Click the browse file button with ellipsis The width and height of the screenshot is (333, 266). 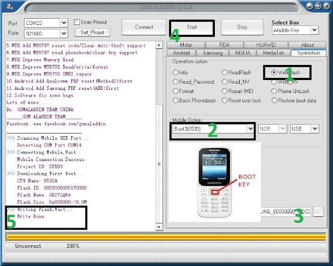point(318,211)
